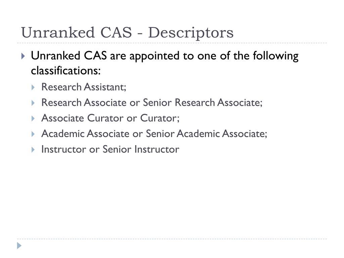Click the triangle marker in slide footer

coord(19,246)
